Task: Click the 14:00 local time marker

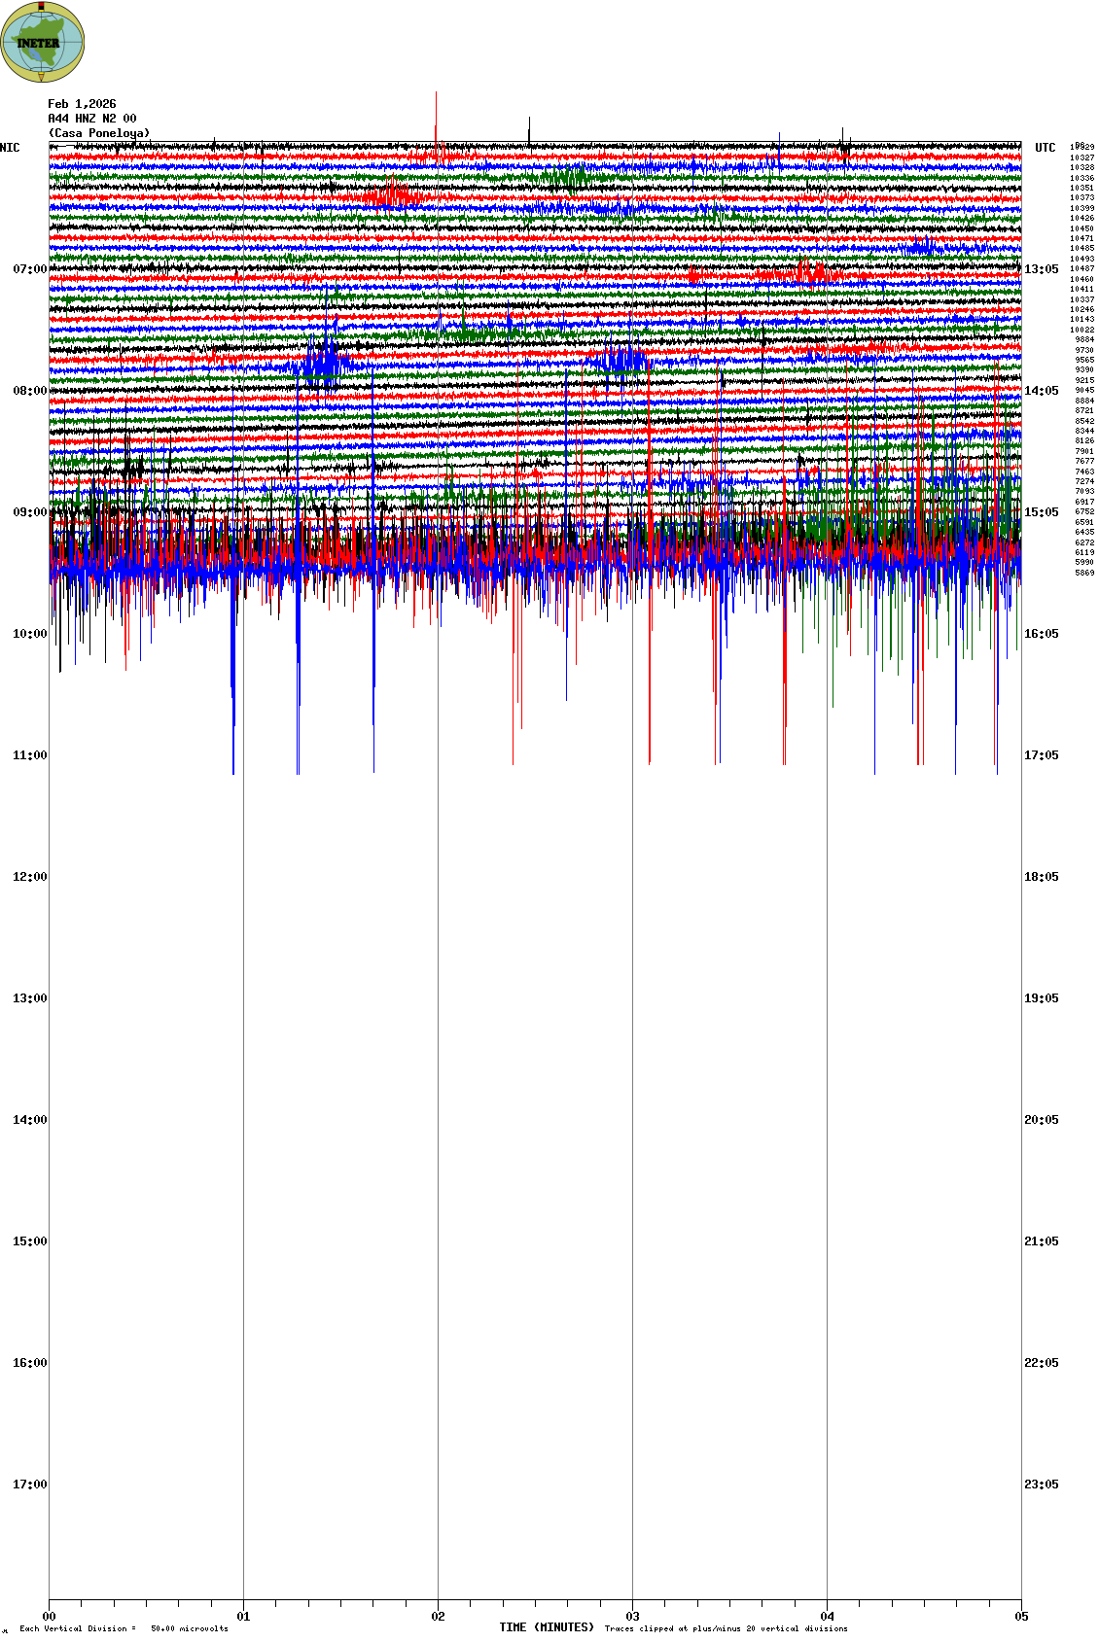Action: pos(29,1120)
